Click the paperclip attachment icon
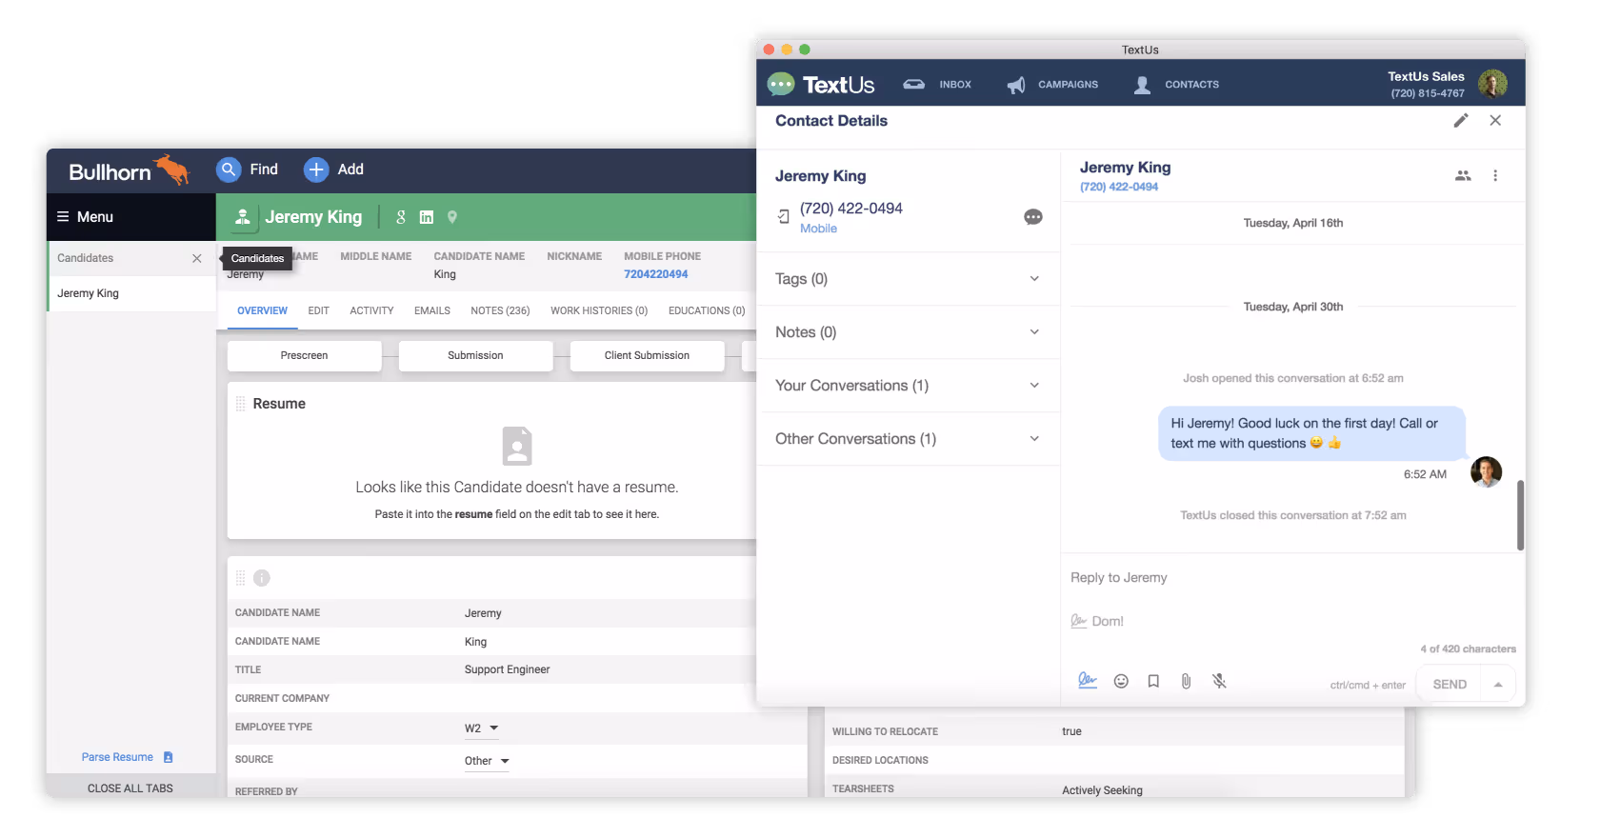The image size is (1600, 838). point(1186,681)
